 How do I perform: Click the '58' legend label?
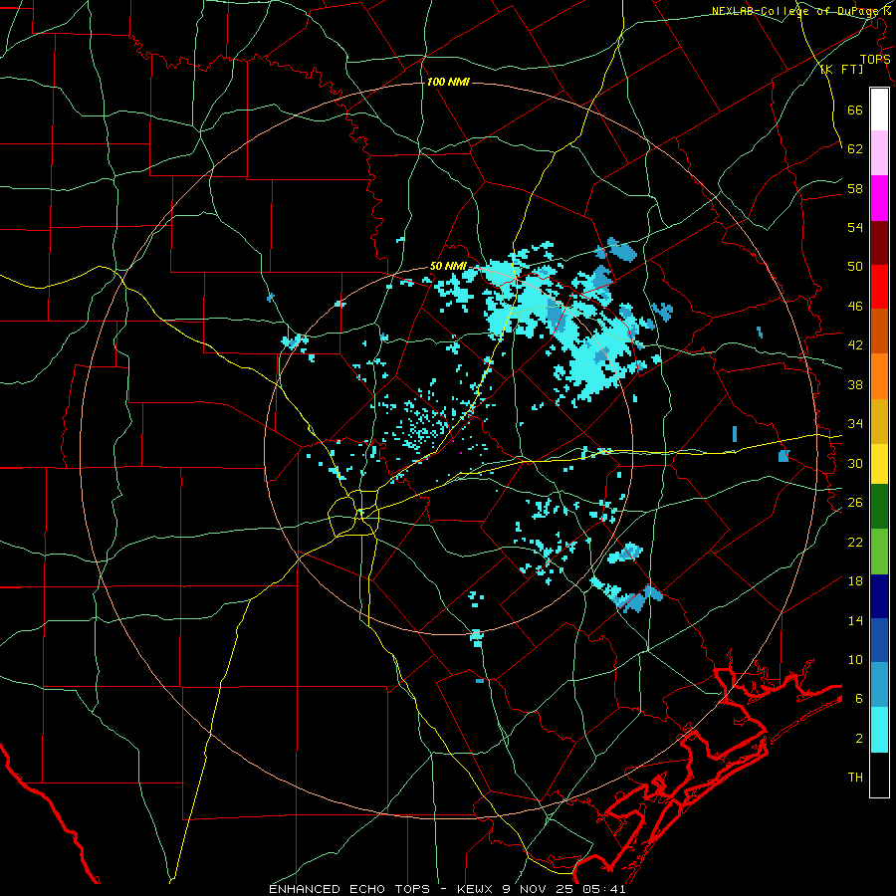(x=855, y=188)
